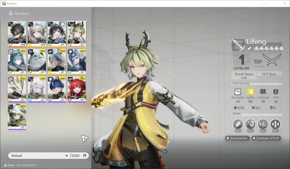Select the panda operator card
This screenshot has height=169, width=290.
(37, 61)
